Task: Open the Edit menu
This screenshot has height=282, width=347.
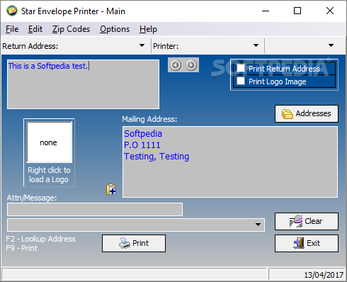Action: pyautogui.click(x=35, y=29)
